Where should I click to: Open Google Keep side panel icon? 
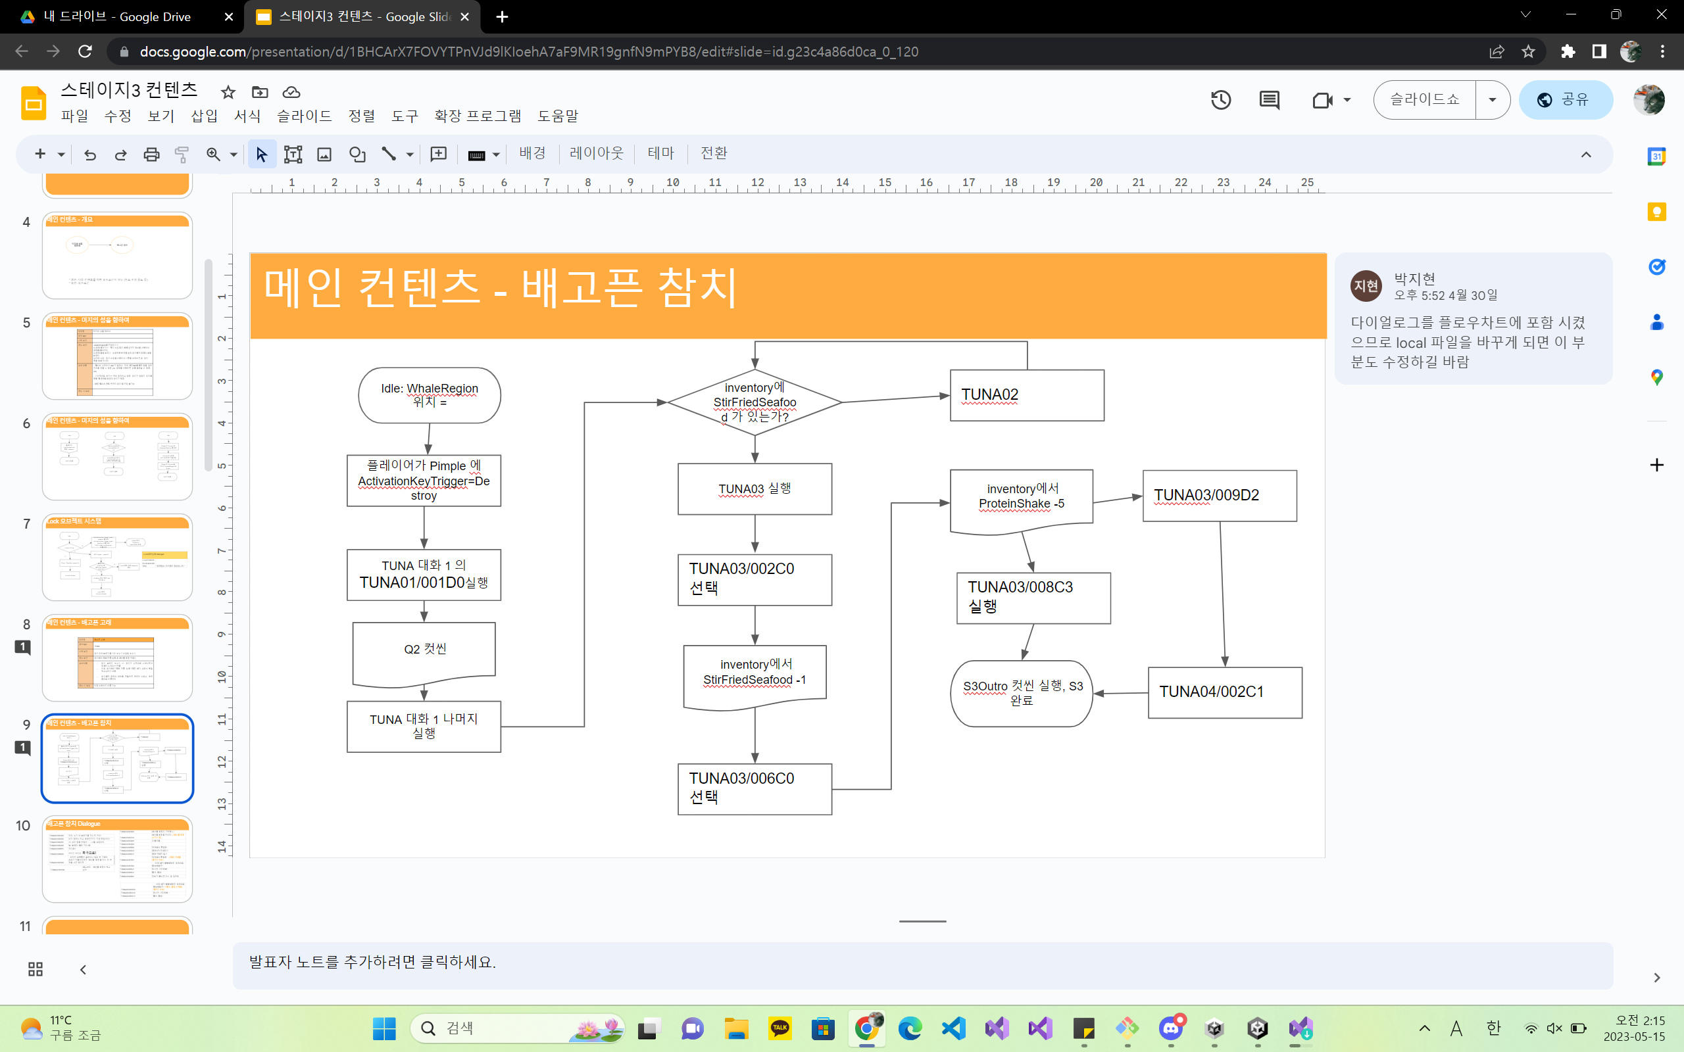(1657, 212)
